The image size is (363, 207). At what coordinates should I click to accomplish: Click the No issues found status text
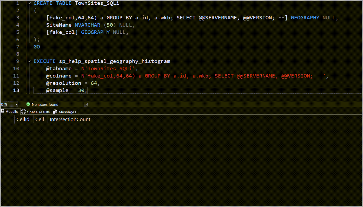(x=45, y=104)
